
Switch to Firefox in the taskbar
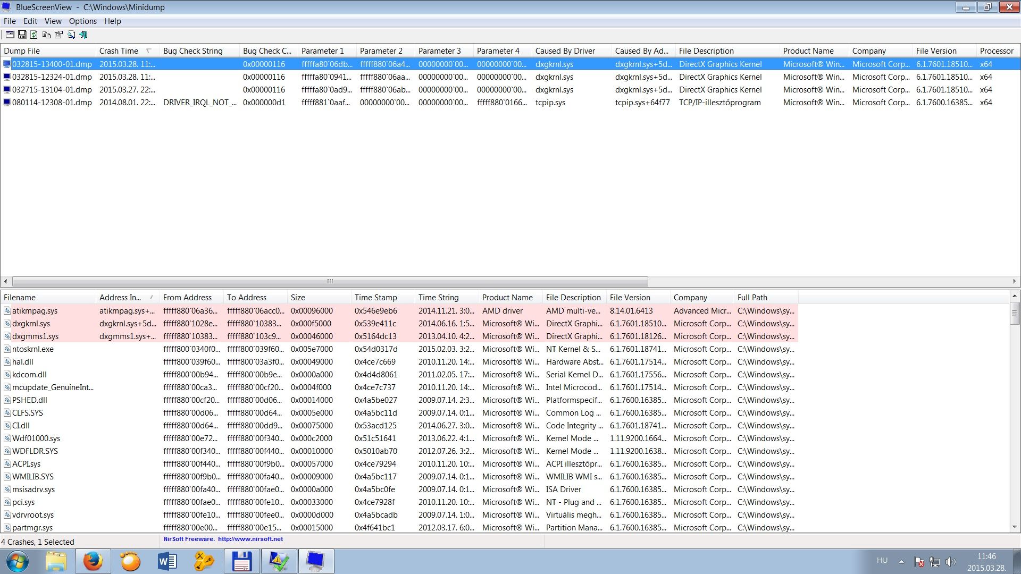(x=93, y=561)
